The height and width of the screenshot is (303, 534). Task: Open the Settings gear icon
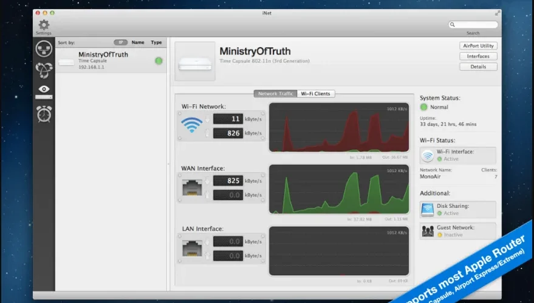(44, 25)
